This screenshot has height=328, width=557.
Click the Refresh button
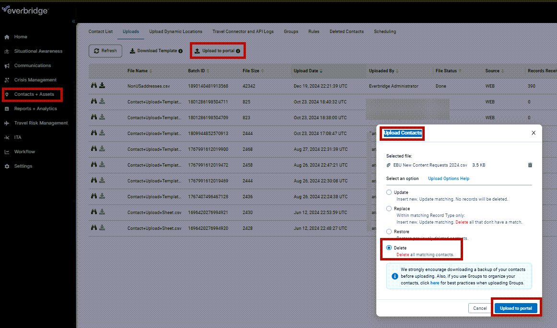[x=105, y=51]
